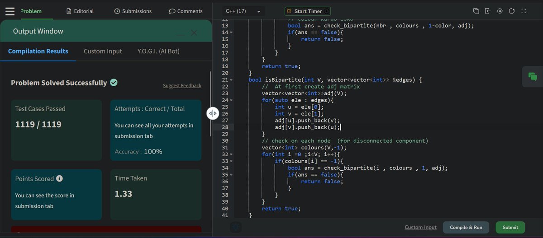Reset code with the refresh icon
Screen dimensions: 543x238
pos(512,11)
